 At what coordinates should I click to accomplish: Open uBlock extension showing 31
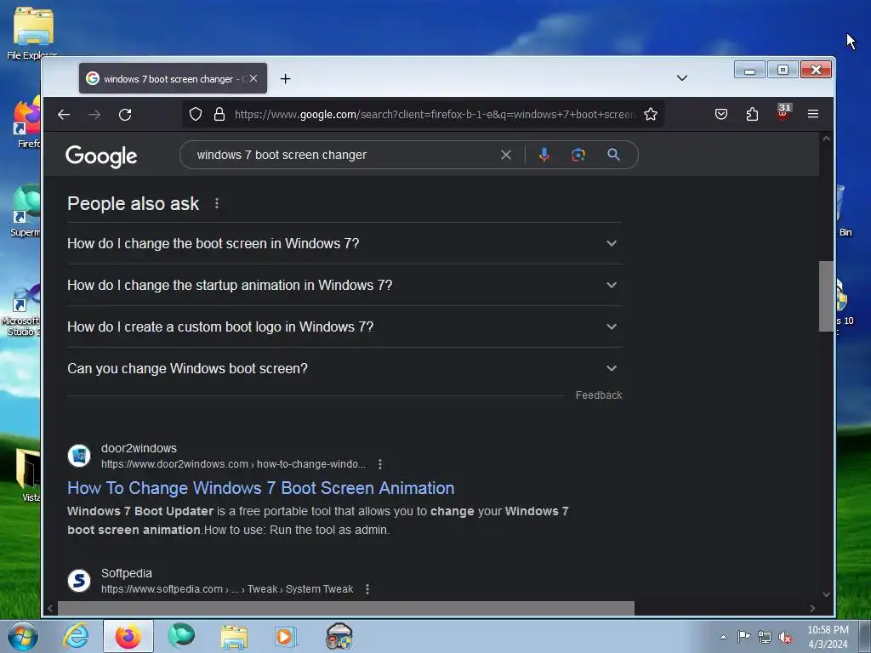783,113
